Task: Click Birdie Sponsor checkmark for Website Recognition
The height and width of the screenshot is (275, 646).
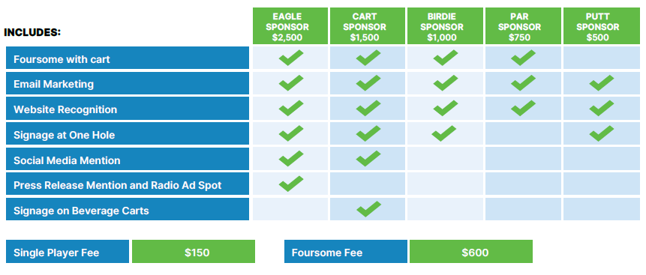Action: point(446,108)
